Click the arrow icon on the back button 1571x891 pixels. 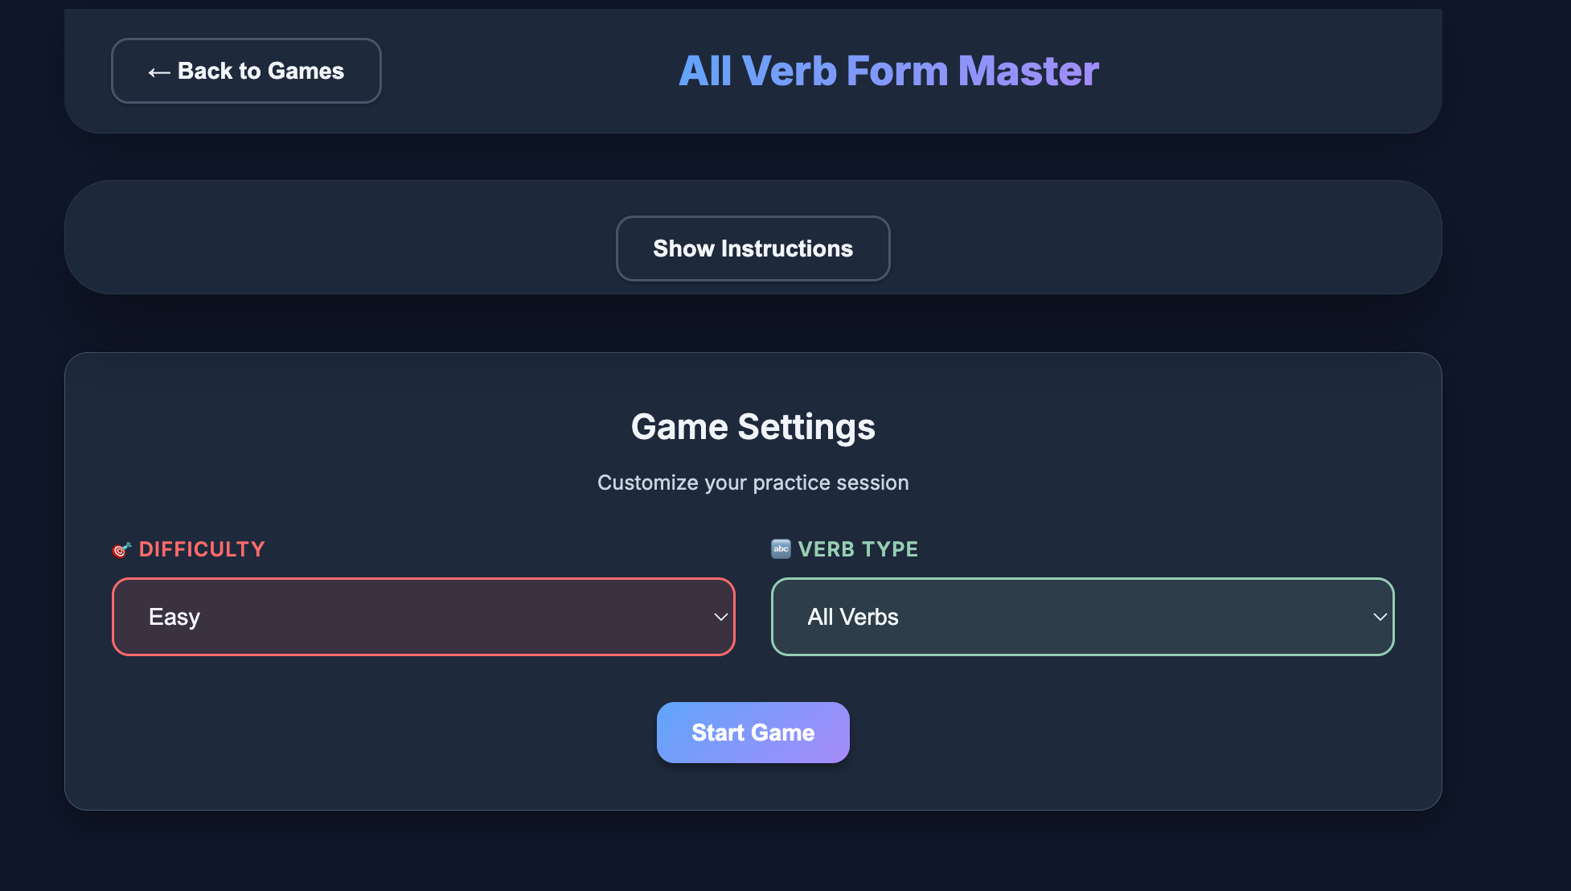pyautogui.click(x=158, y=71)
